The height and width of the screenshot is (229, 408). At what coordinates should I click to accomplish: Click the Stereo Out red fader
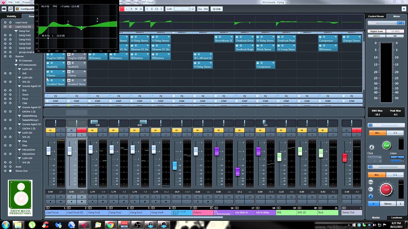point(345,157)
